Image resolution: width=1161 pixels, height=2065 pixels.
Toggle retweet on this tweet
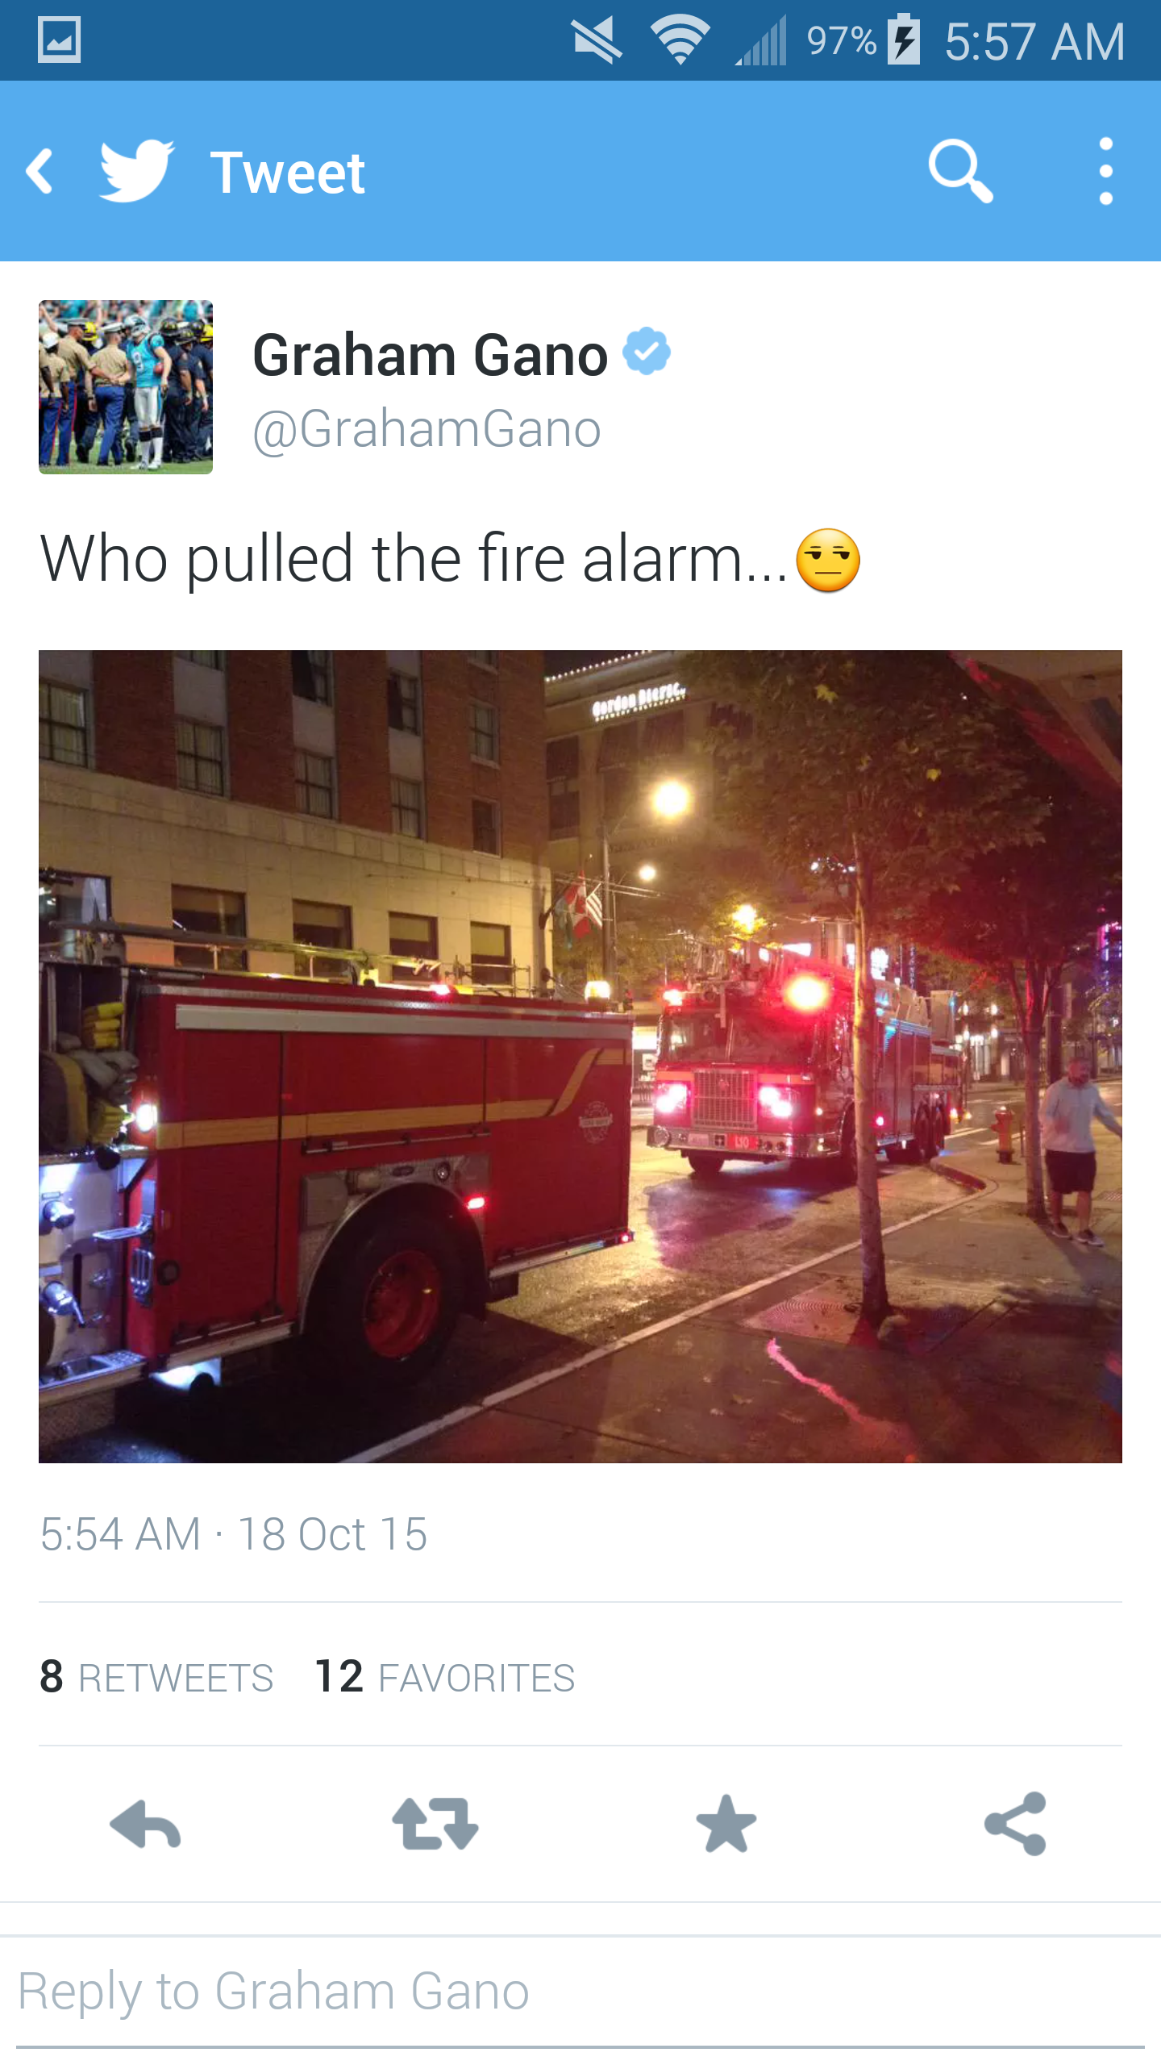pyautogui.click(x=435, y=1824)
